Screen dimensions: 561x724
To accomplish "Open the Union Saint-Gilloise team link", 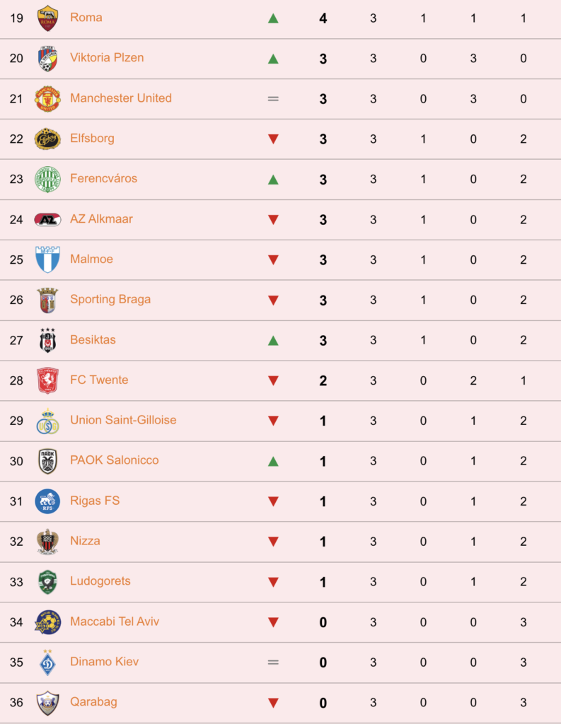I will pos(123,420).
